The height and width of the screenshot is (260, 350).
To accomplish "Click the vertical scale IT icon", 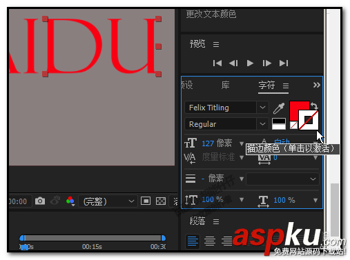I will (x=191, y=199).
